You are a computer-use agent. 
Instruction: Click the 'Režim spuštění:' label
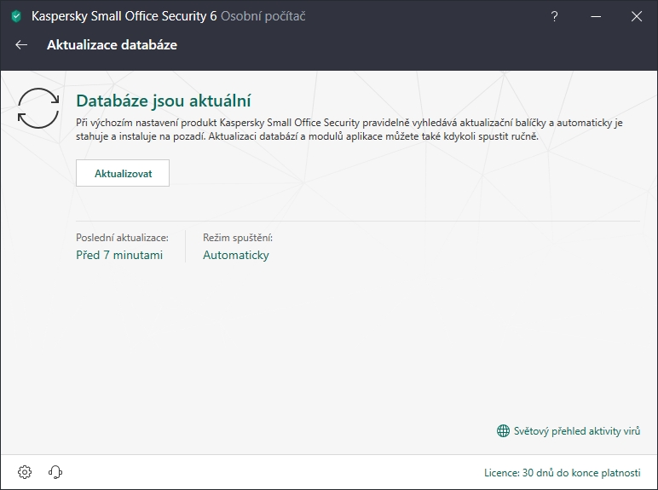(238, 238)
